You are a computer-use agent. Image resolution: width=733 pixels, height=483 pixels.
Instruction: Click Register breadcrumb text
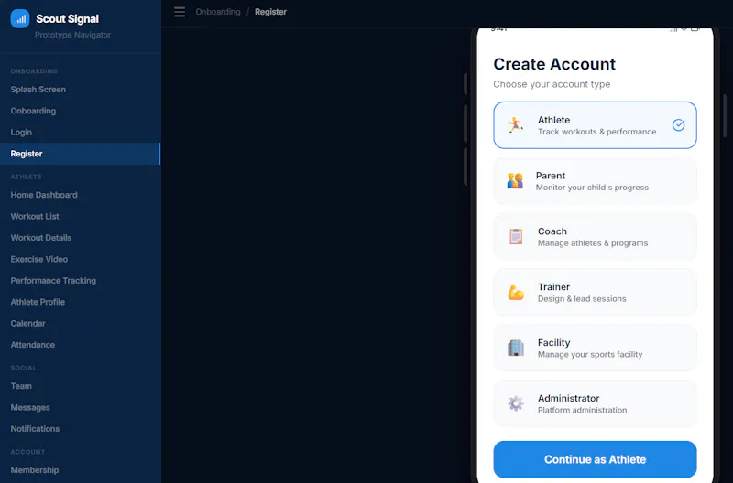[270, 12]
